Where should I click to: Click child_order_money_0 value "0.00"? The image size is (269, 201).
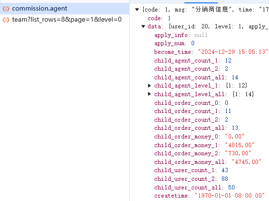click(234, 137)
